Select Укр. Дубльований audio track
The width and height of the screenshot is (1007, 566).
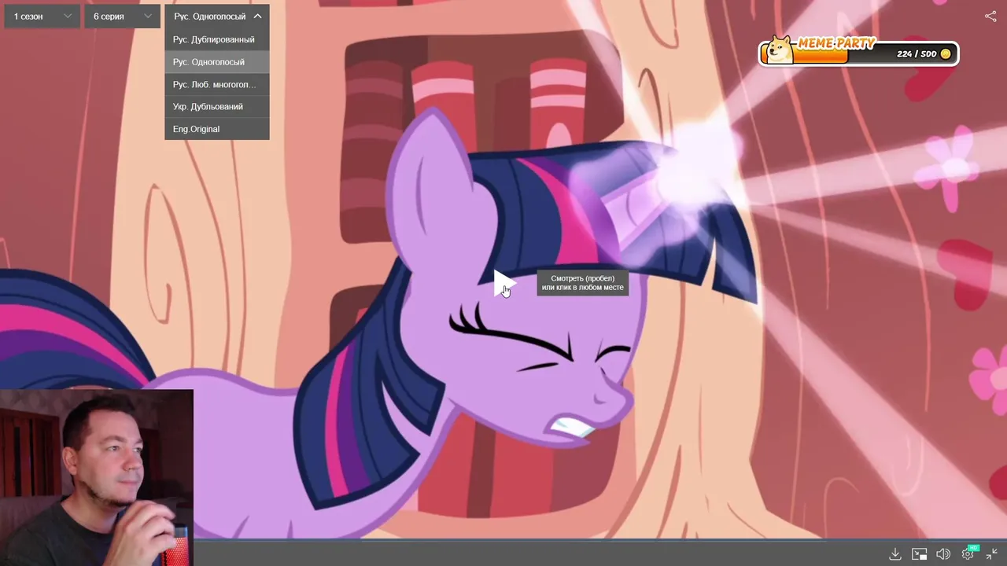217,106
